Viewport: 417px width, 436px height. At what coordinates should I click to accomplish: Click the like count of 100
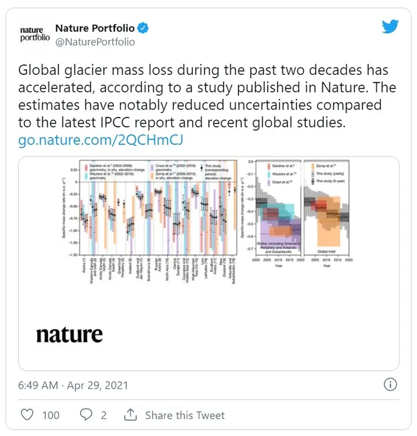click(x=51, y=415)
